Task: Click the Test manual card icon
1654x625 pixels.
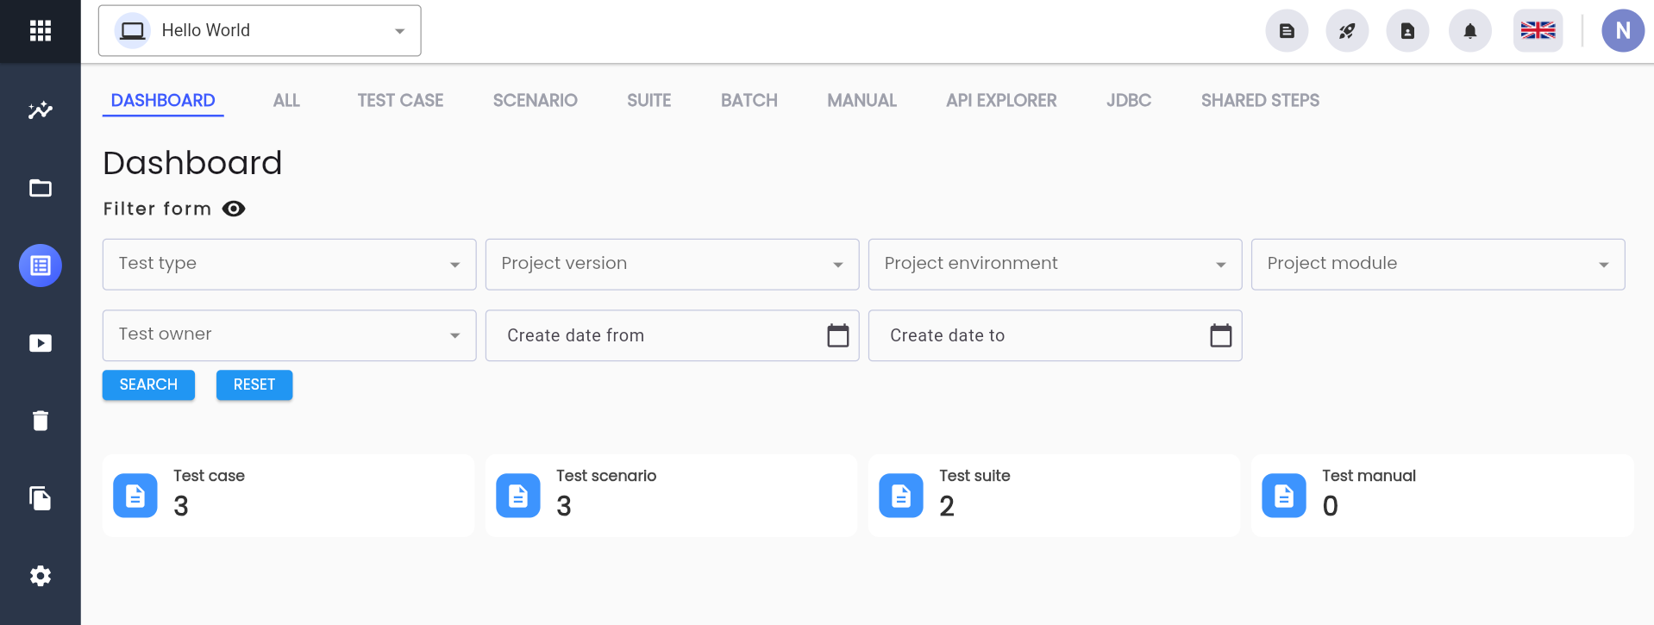Action: (x=1284, y=496)
